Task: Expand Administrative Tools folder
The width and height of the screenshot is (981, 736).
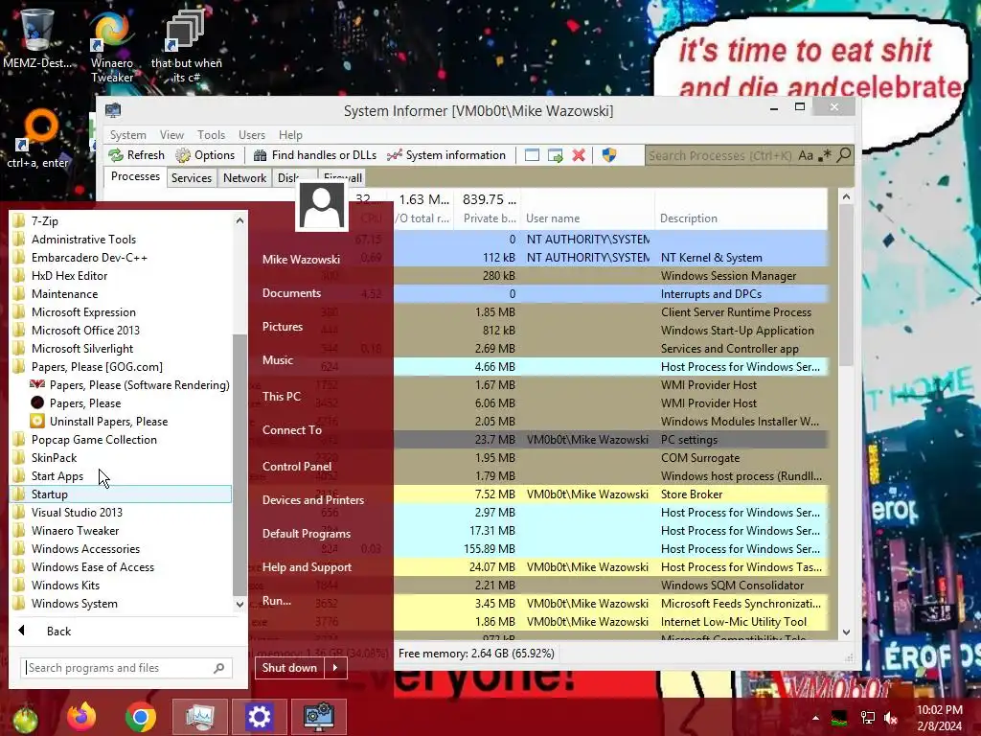Action: [121, 239]
